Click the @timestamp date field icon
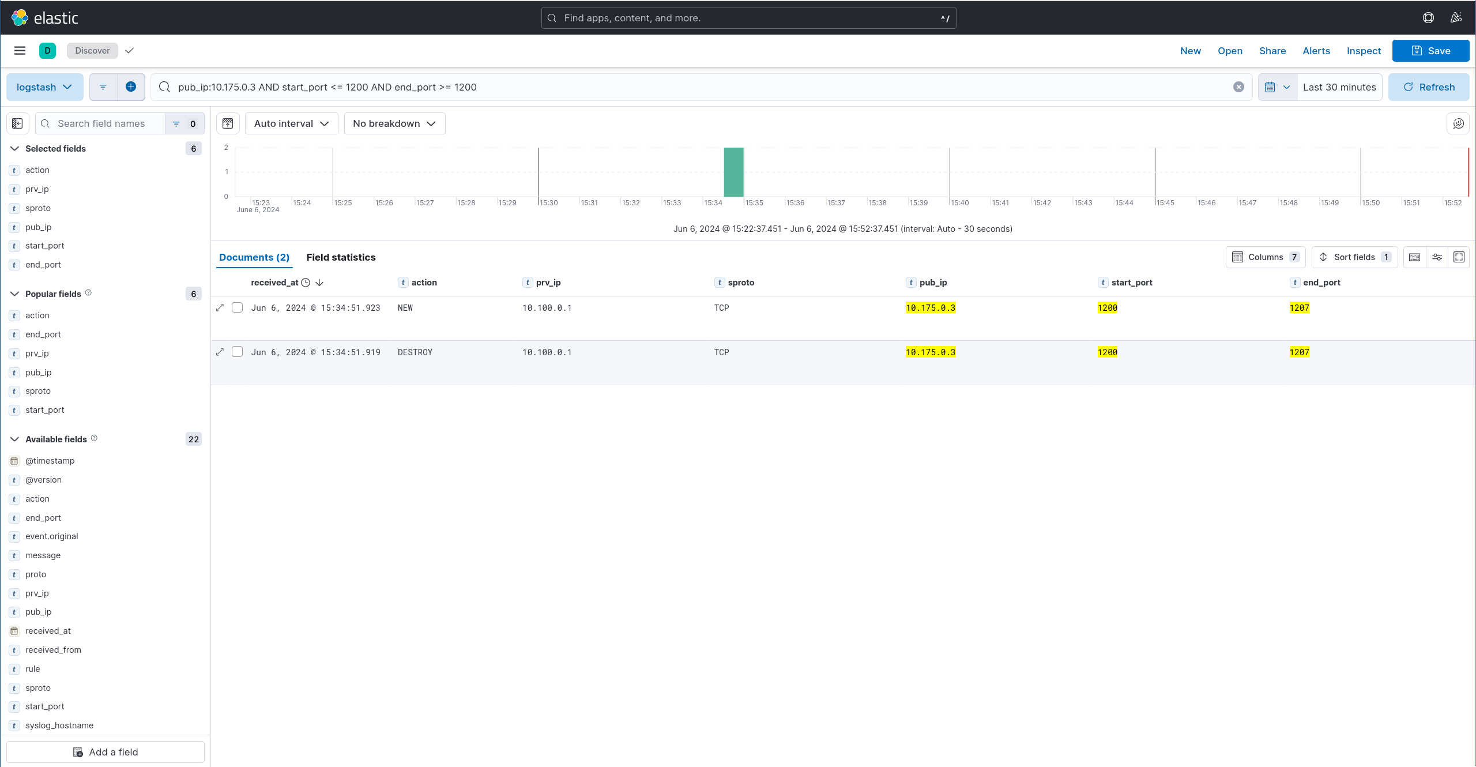 pyautogui.click(x=14, y=461)
